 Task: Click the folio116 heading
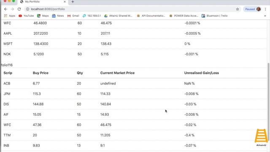tap(7, 65)
